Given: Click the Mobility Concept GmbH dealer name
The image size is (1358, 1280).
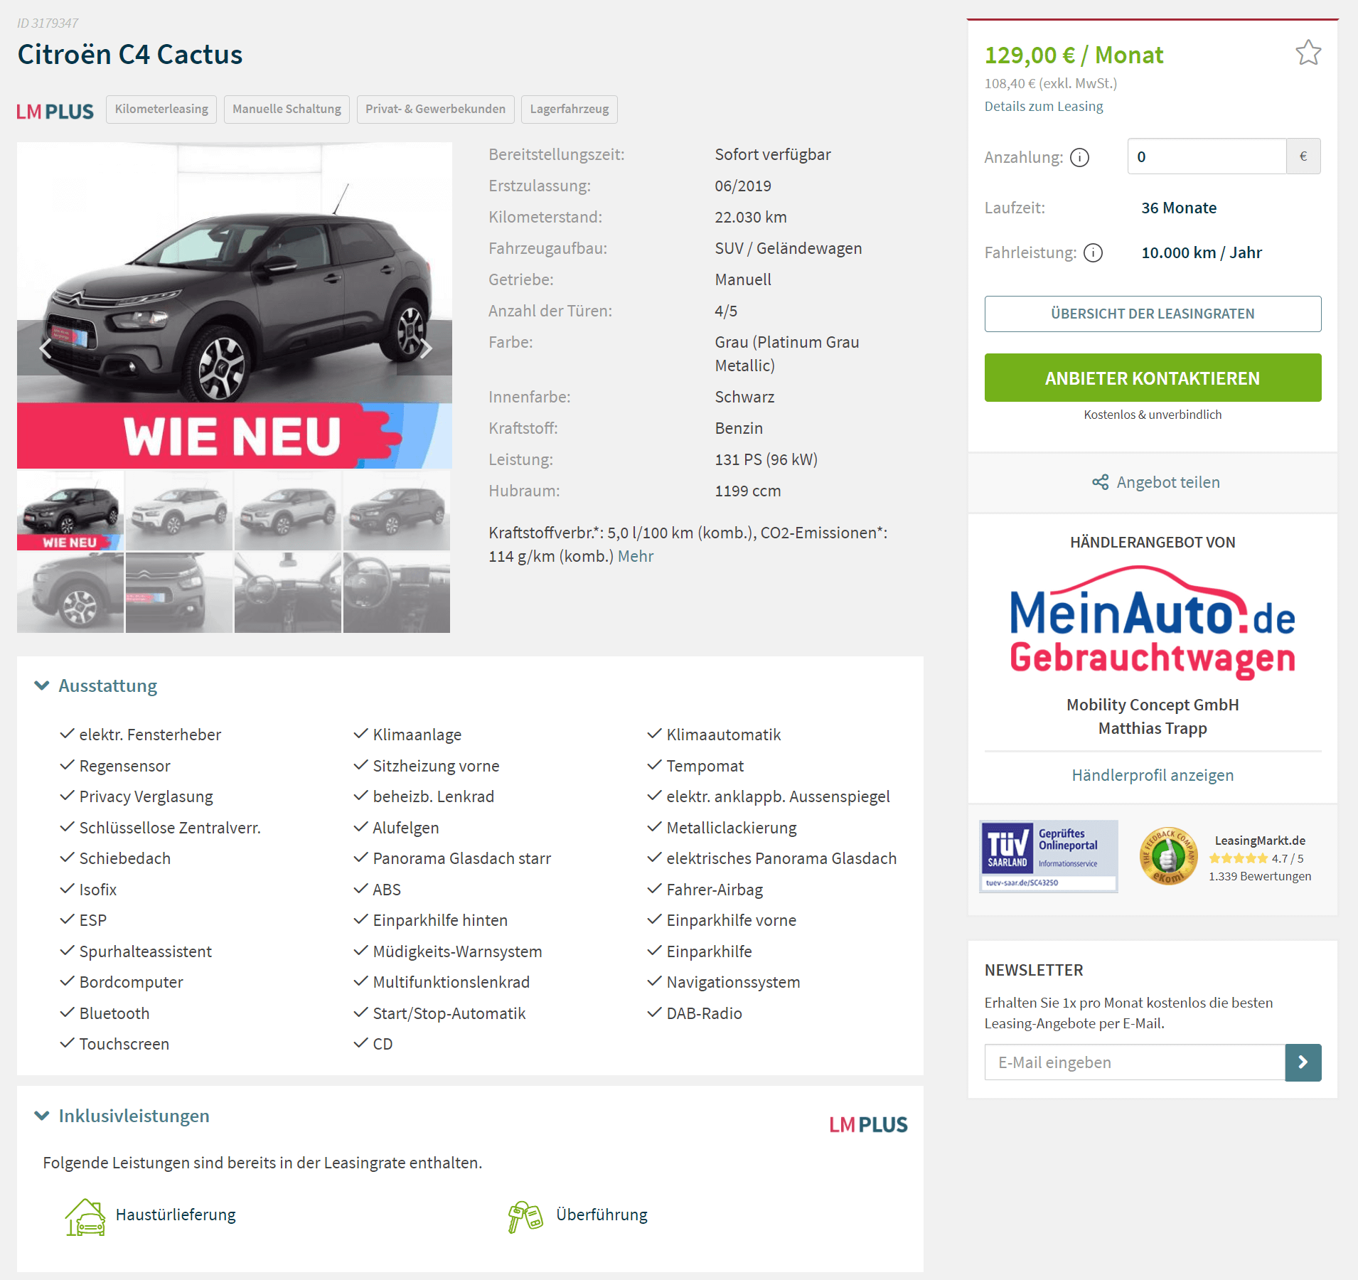Looking at the screenshot, I should coord(1153,705).
